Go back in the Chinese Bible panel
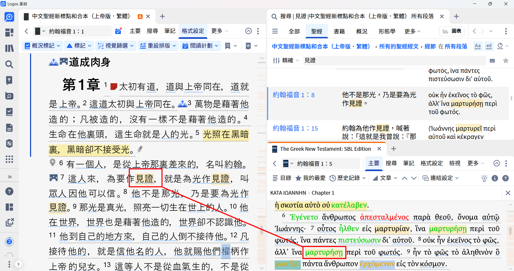The width and height of the screenshot is (514, 271). pos(26,31)
